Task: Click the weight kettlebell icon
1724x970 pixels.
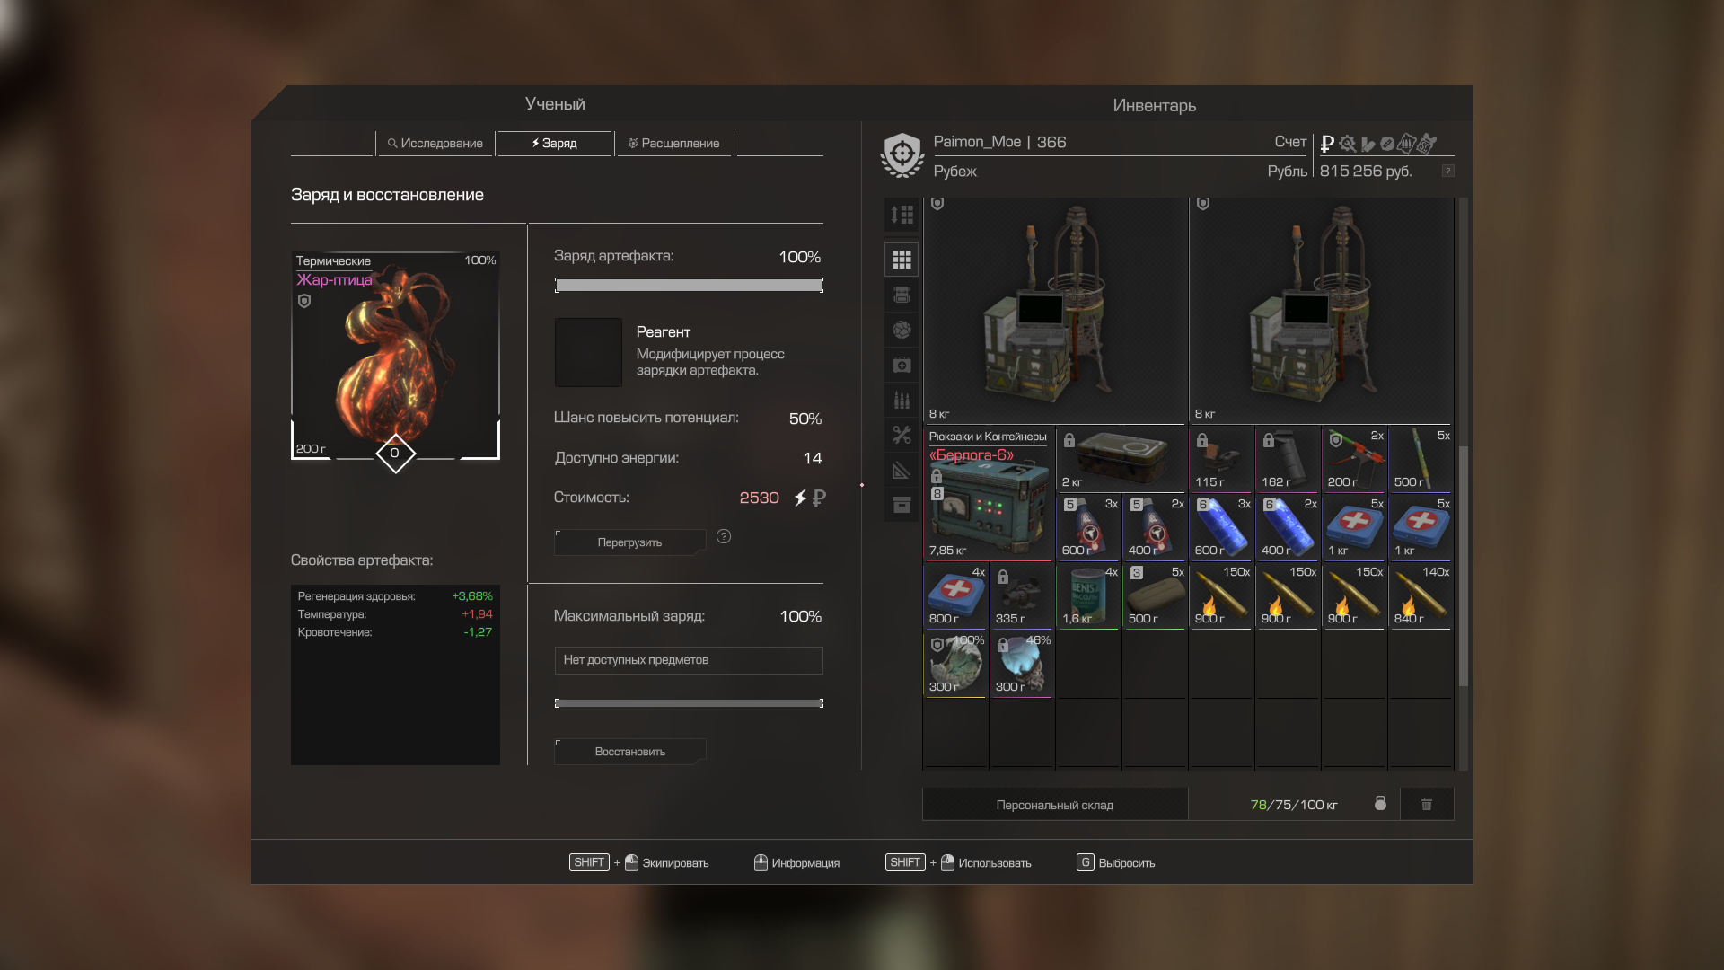Action: click(1380, 803)
